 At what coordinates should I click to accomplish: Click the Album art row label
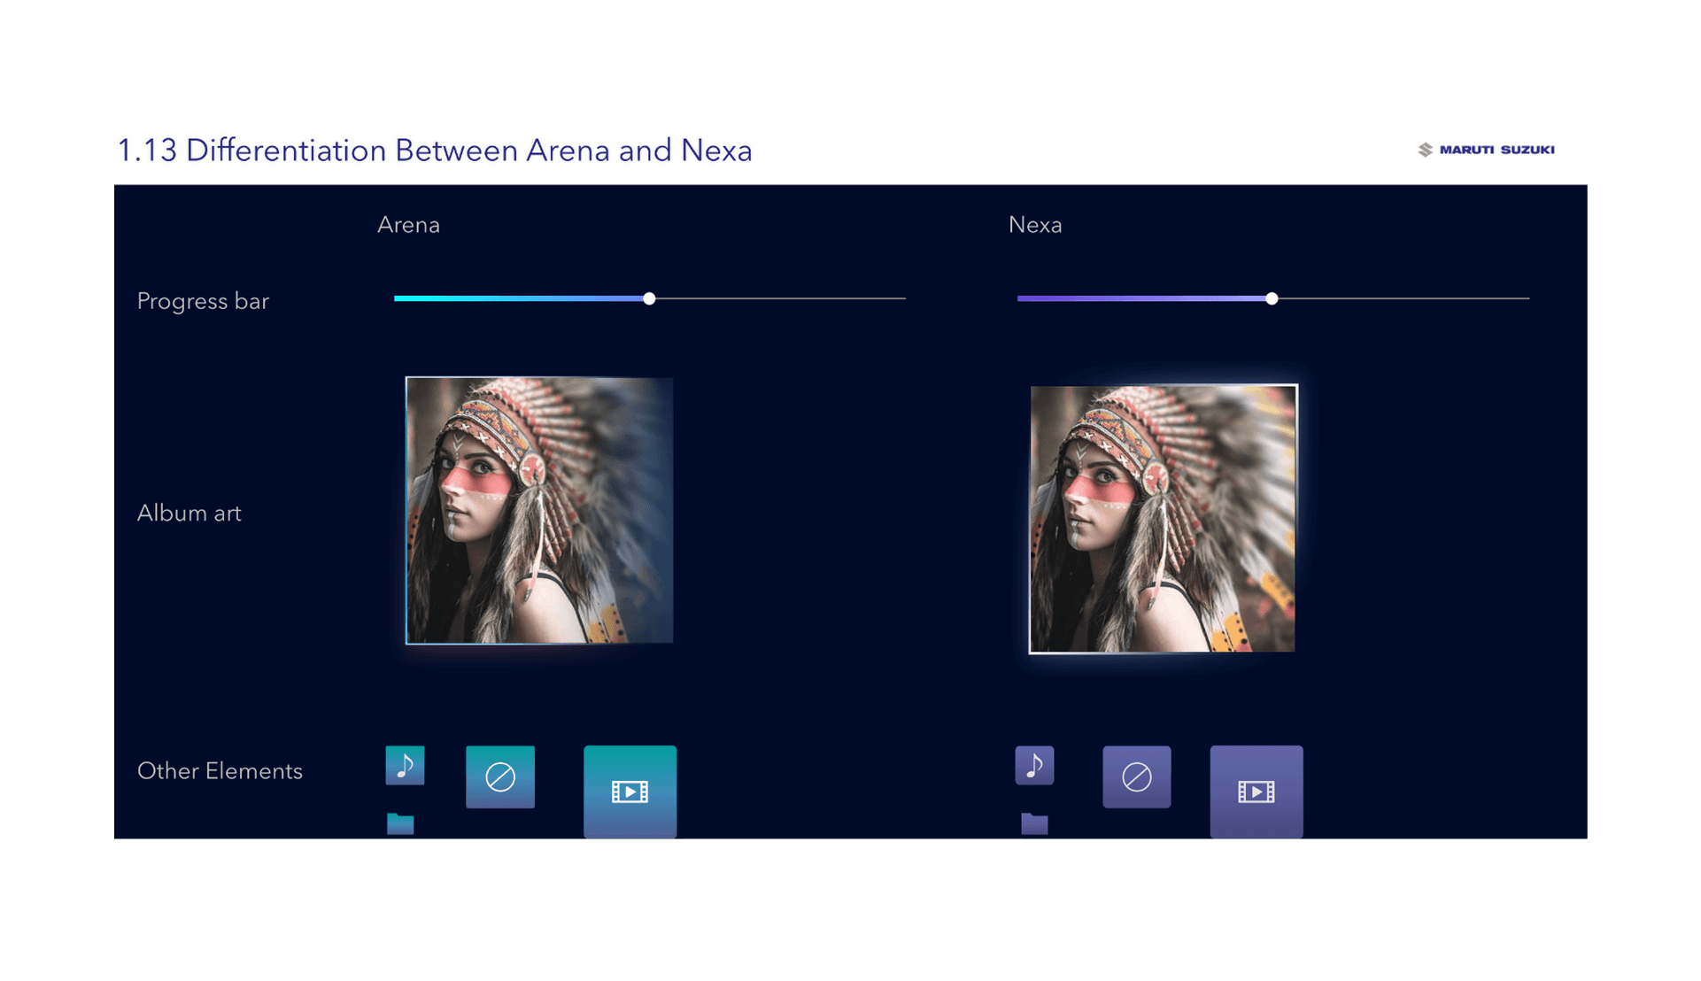pos(189,514)
